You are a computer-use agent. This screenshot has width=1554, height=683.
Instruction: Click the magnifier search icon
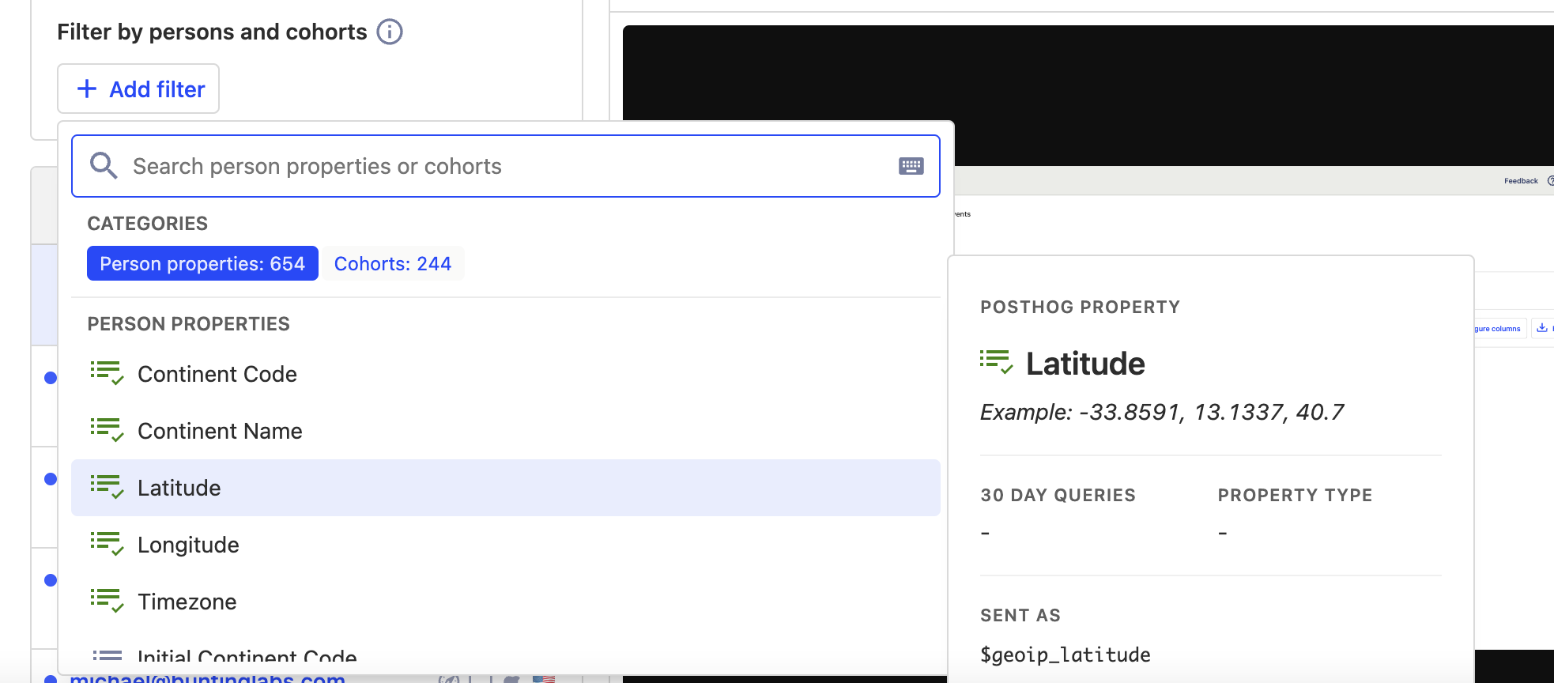tap(104, 166)
